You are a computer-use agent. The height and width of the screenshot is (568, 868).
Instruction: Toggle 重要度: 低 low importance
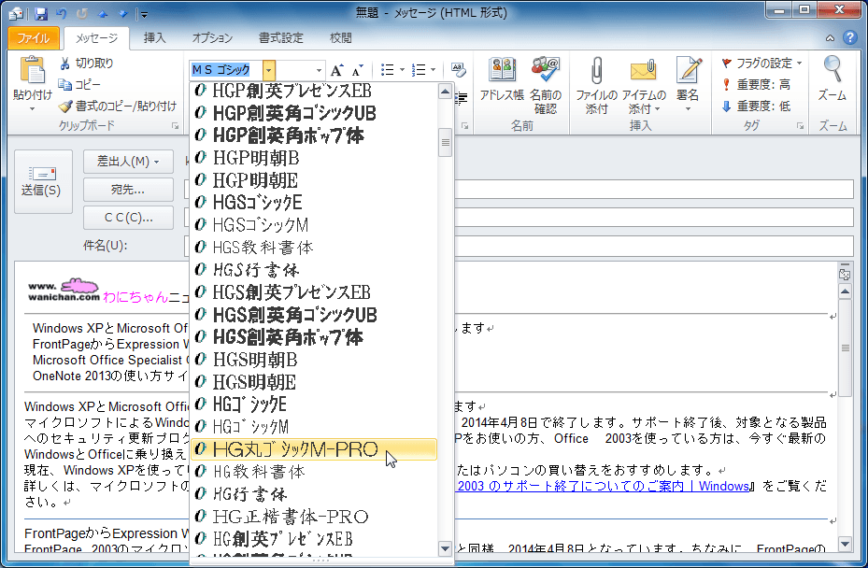[x=756, y=106]
